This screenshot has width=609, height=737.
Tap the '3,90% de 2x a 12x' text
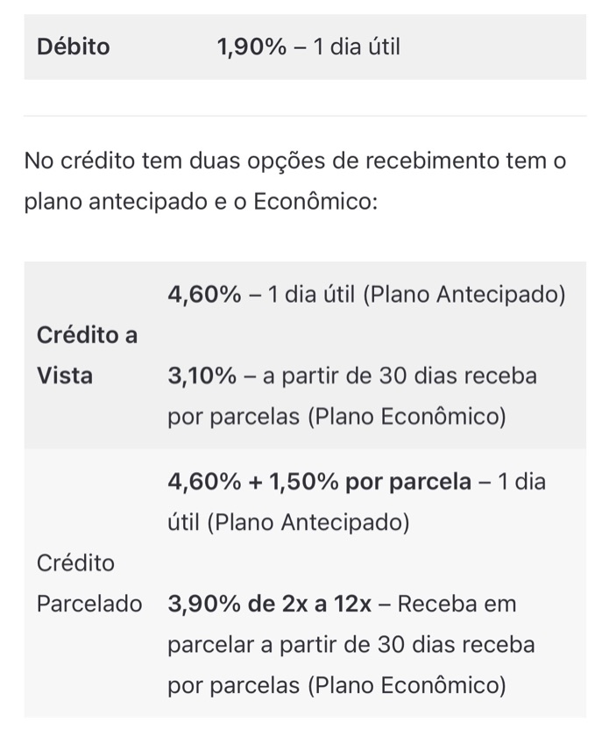pyautogui.click(x=270, y=604)
